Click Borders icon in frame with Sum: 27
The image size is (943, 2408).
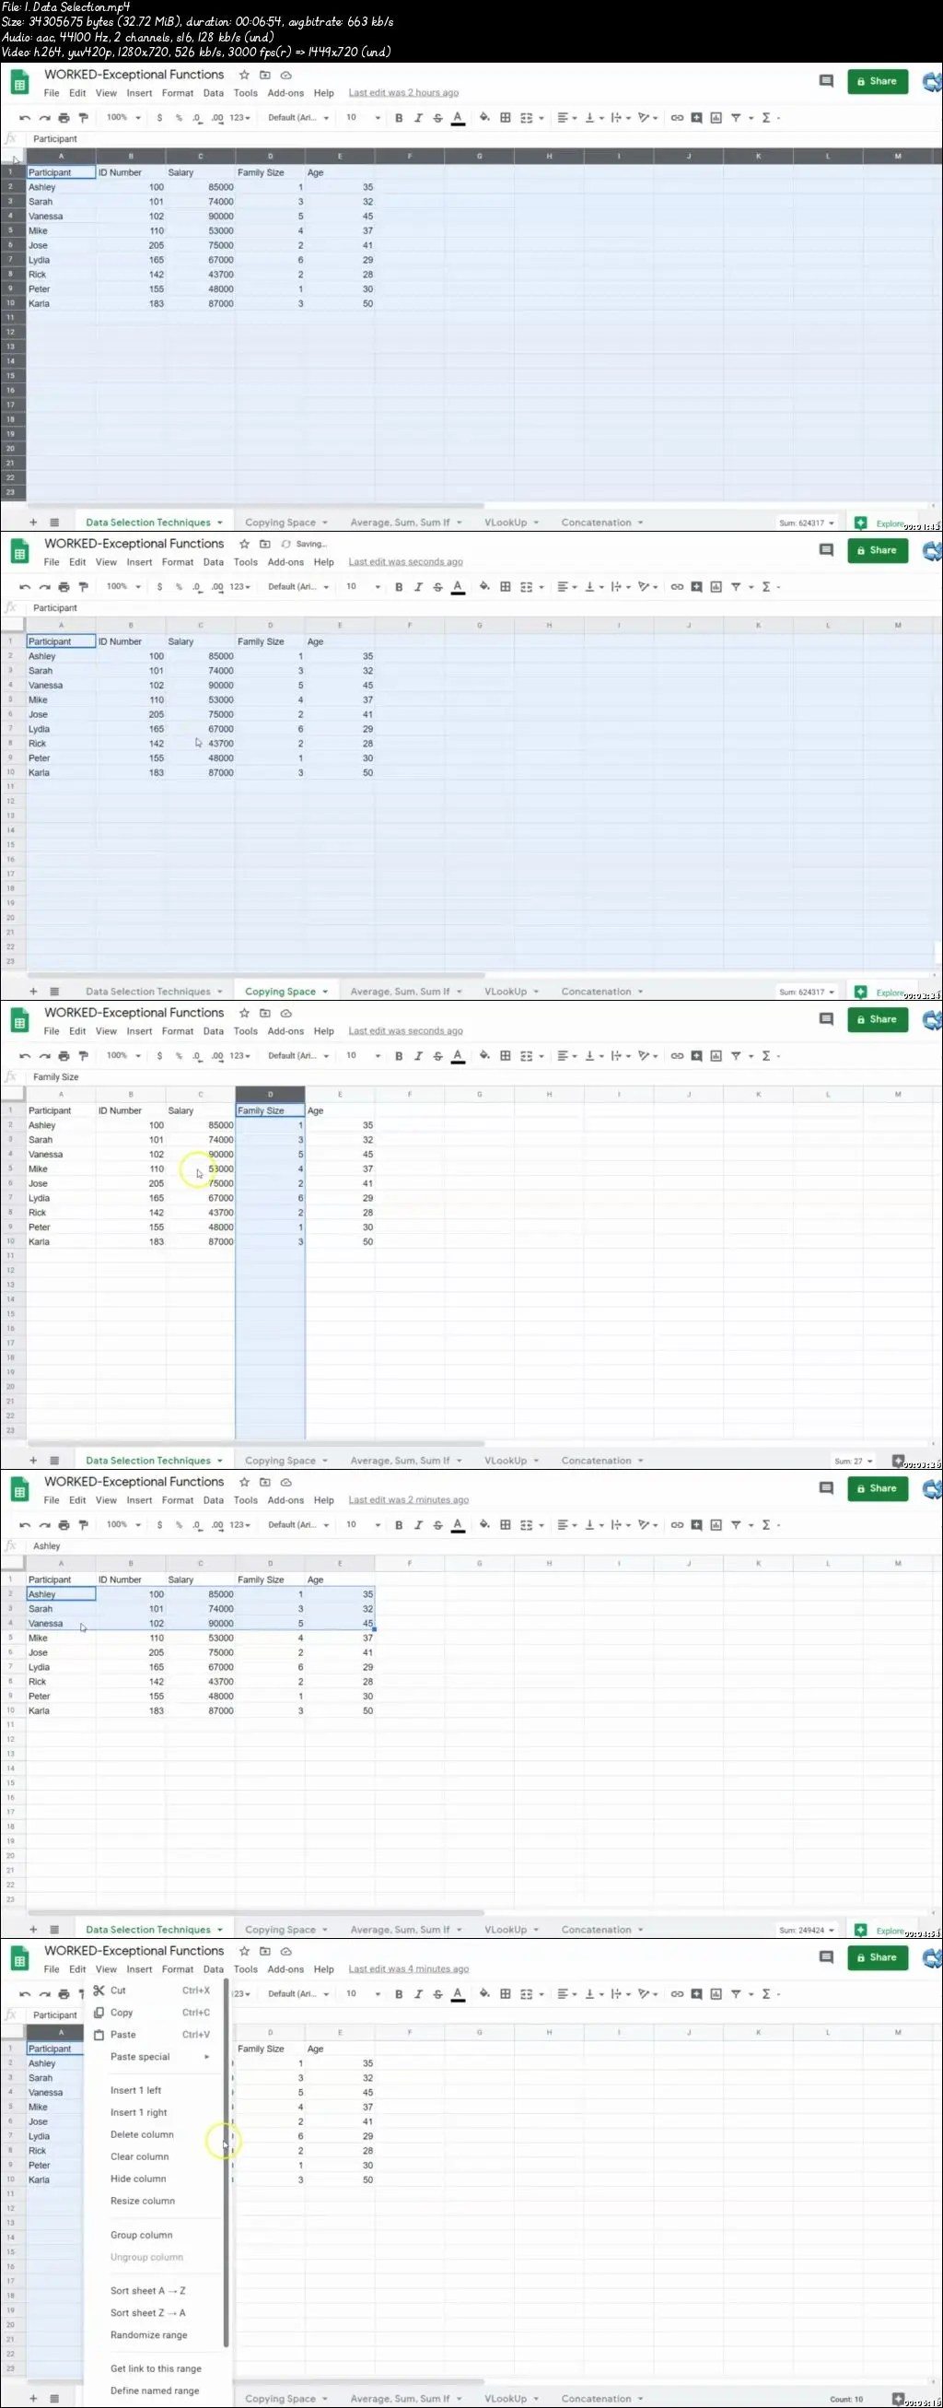[x=505, y=1056]
